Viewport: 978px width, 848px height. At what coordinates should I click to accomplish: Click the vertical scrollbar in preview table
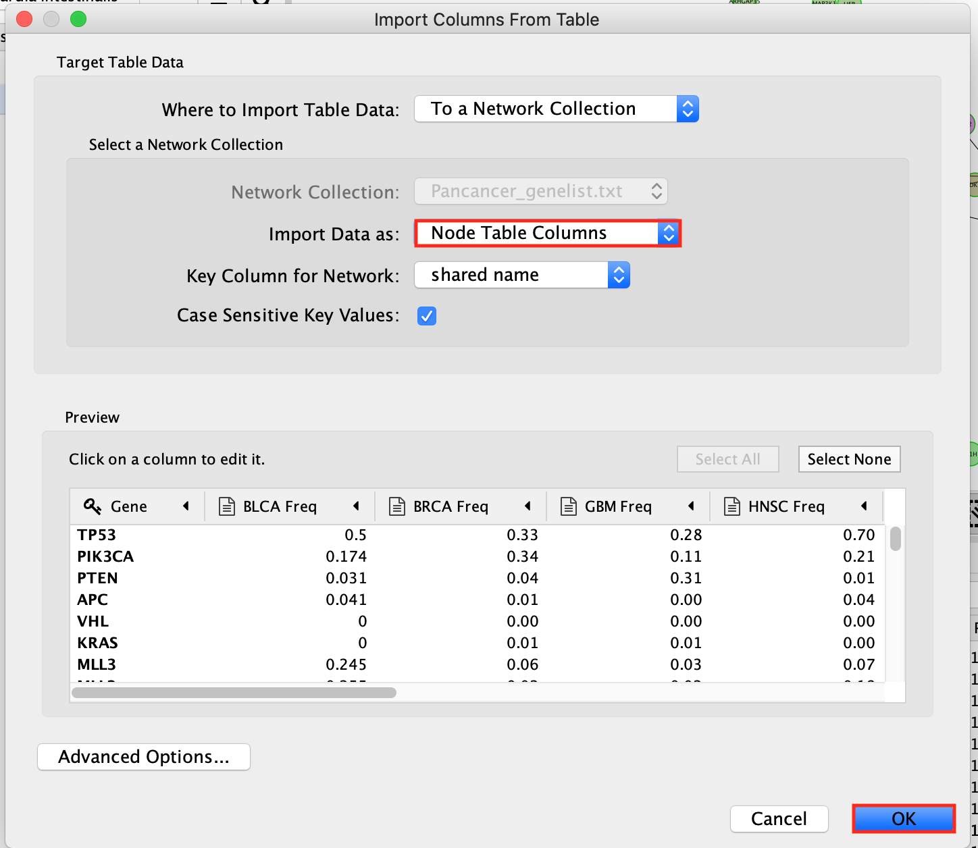click(x=895, y=539)
